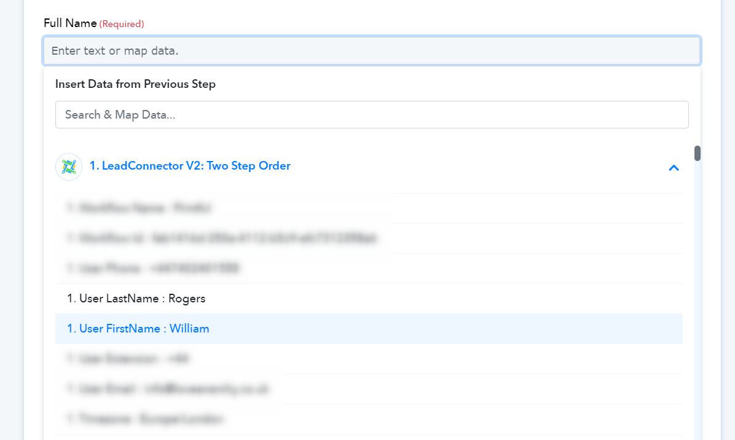Click the value William in the highlighted row
Viewport: 735px width, 440px height.
[189, 329]
